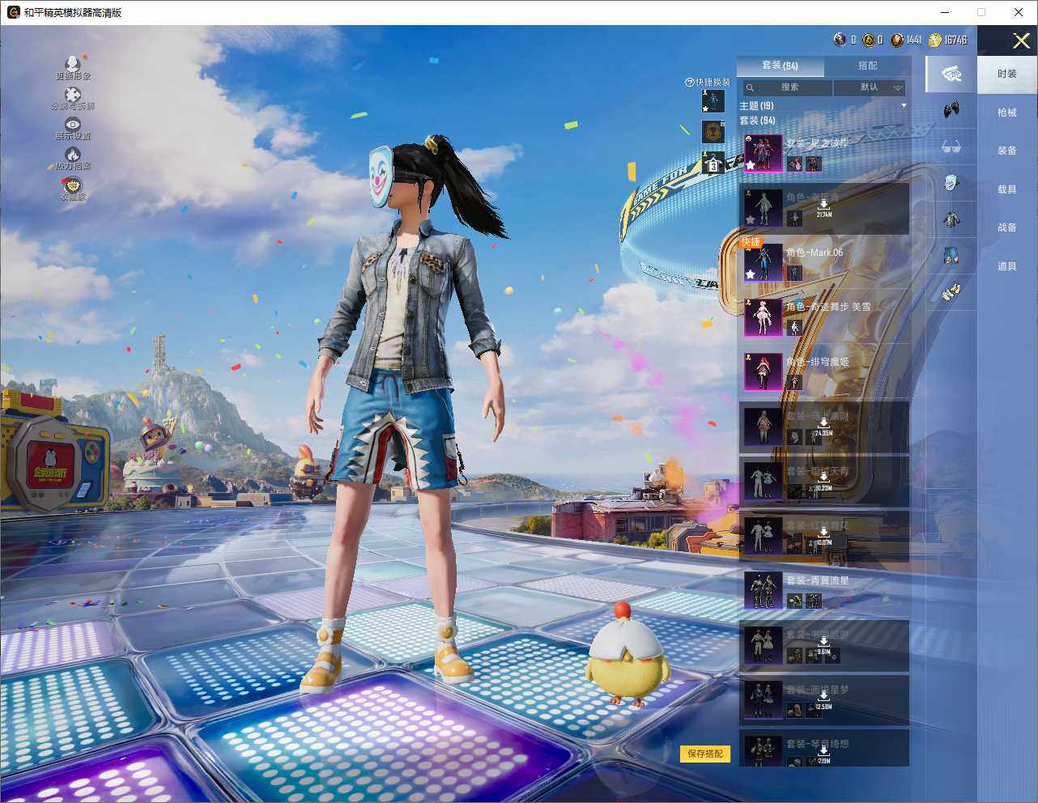
Task: Download the 12.58M outfit set
Action: (x=823, y=700)
